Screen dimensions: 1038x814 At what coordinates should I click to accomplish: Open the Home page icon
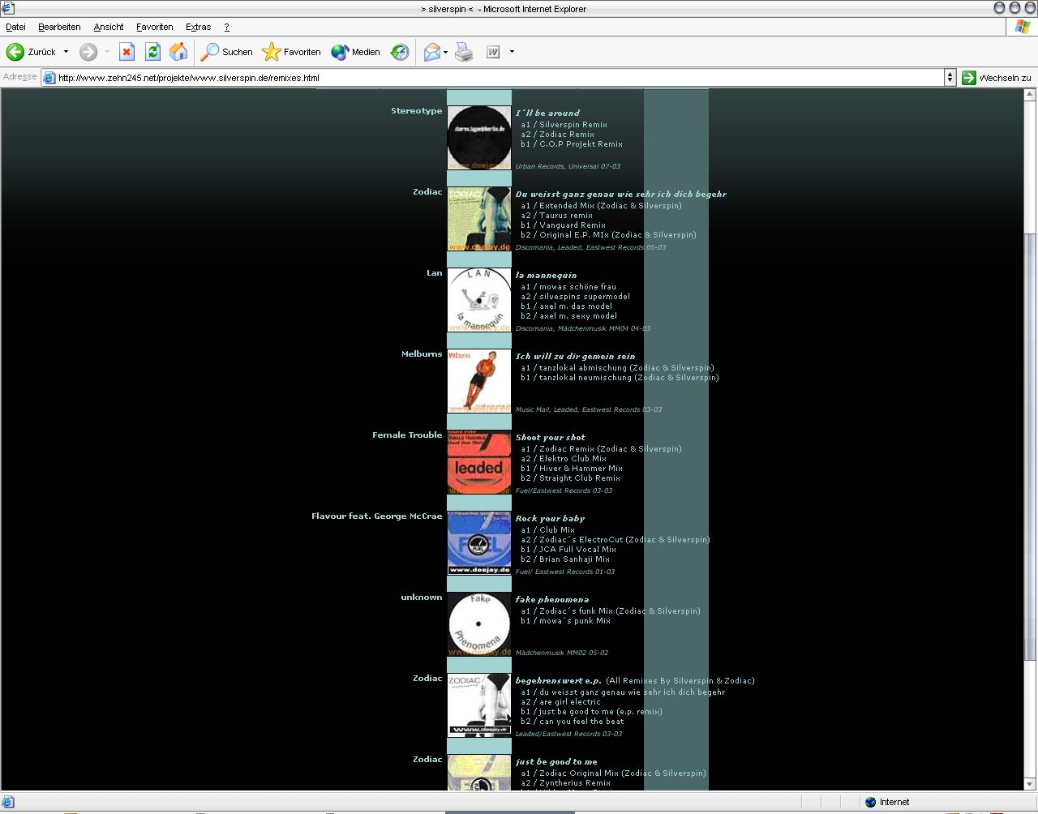pos(178,52)
